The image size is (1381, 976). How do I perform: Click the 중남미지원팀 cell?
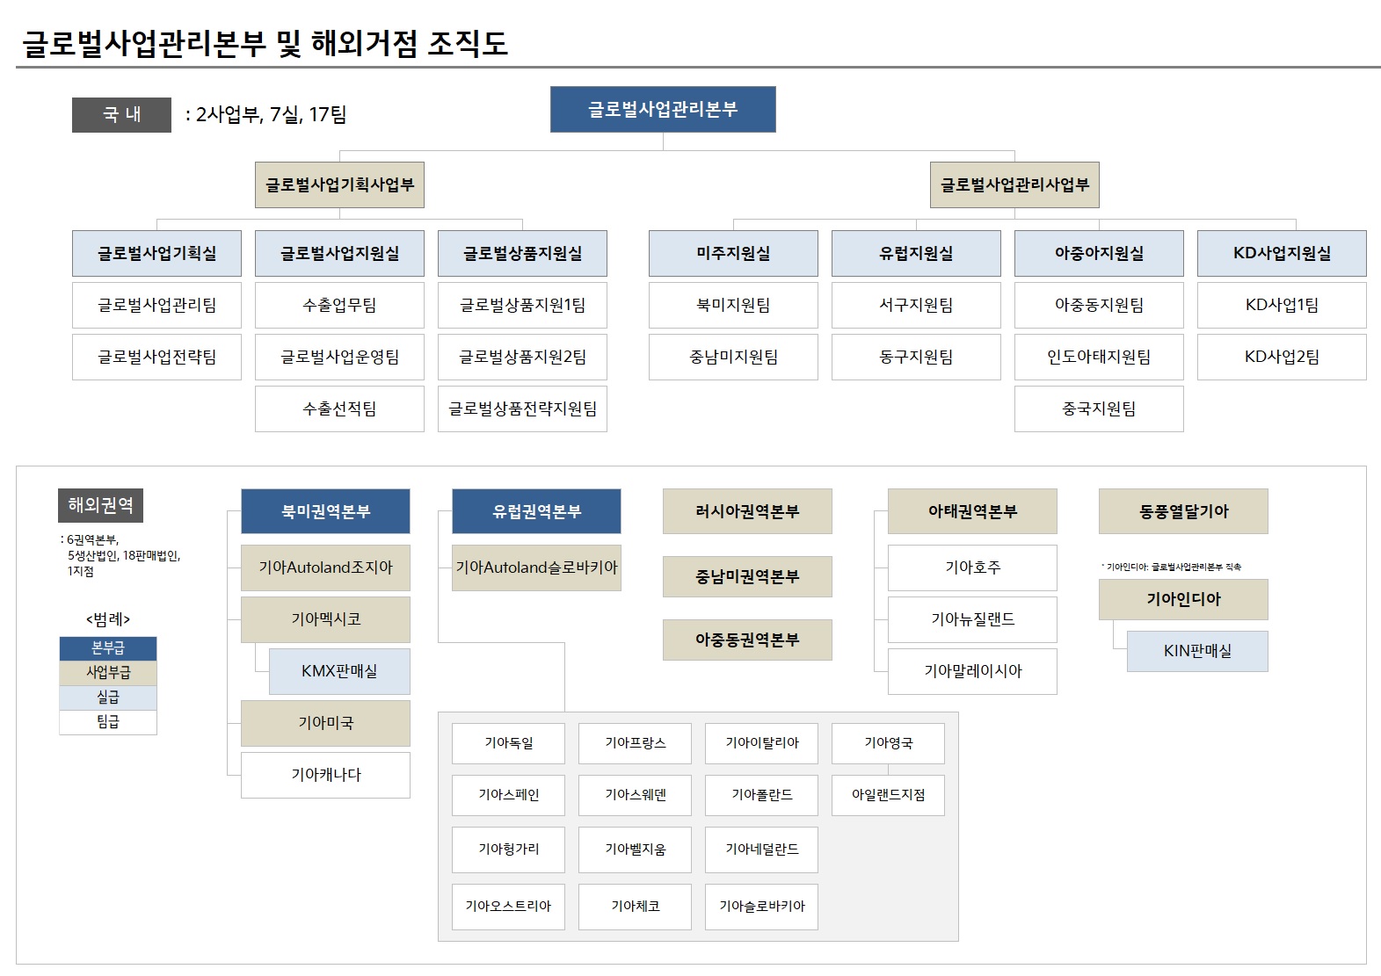[x=733, y=357]
